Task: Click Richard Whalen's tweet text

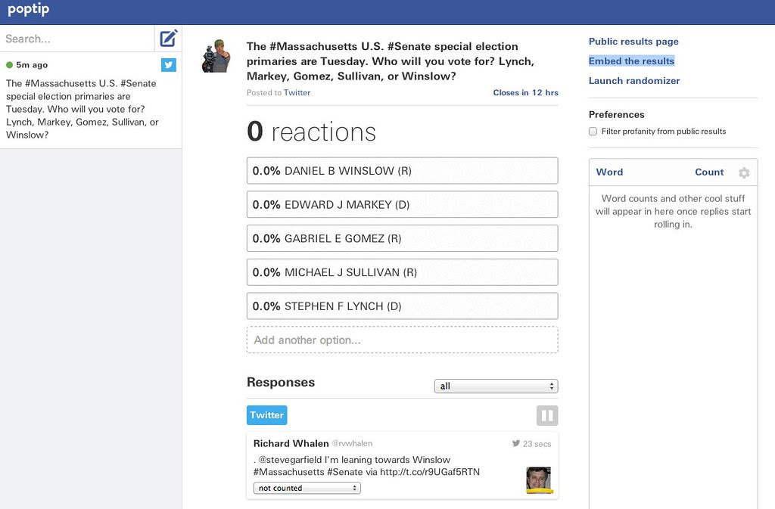Action: coord(366,466)
